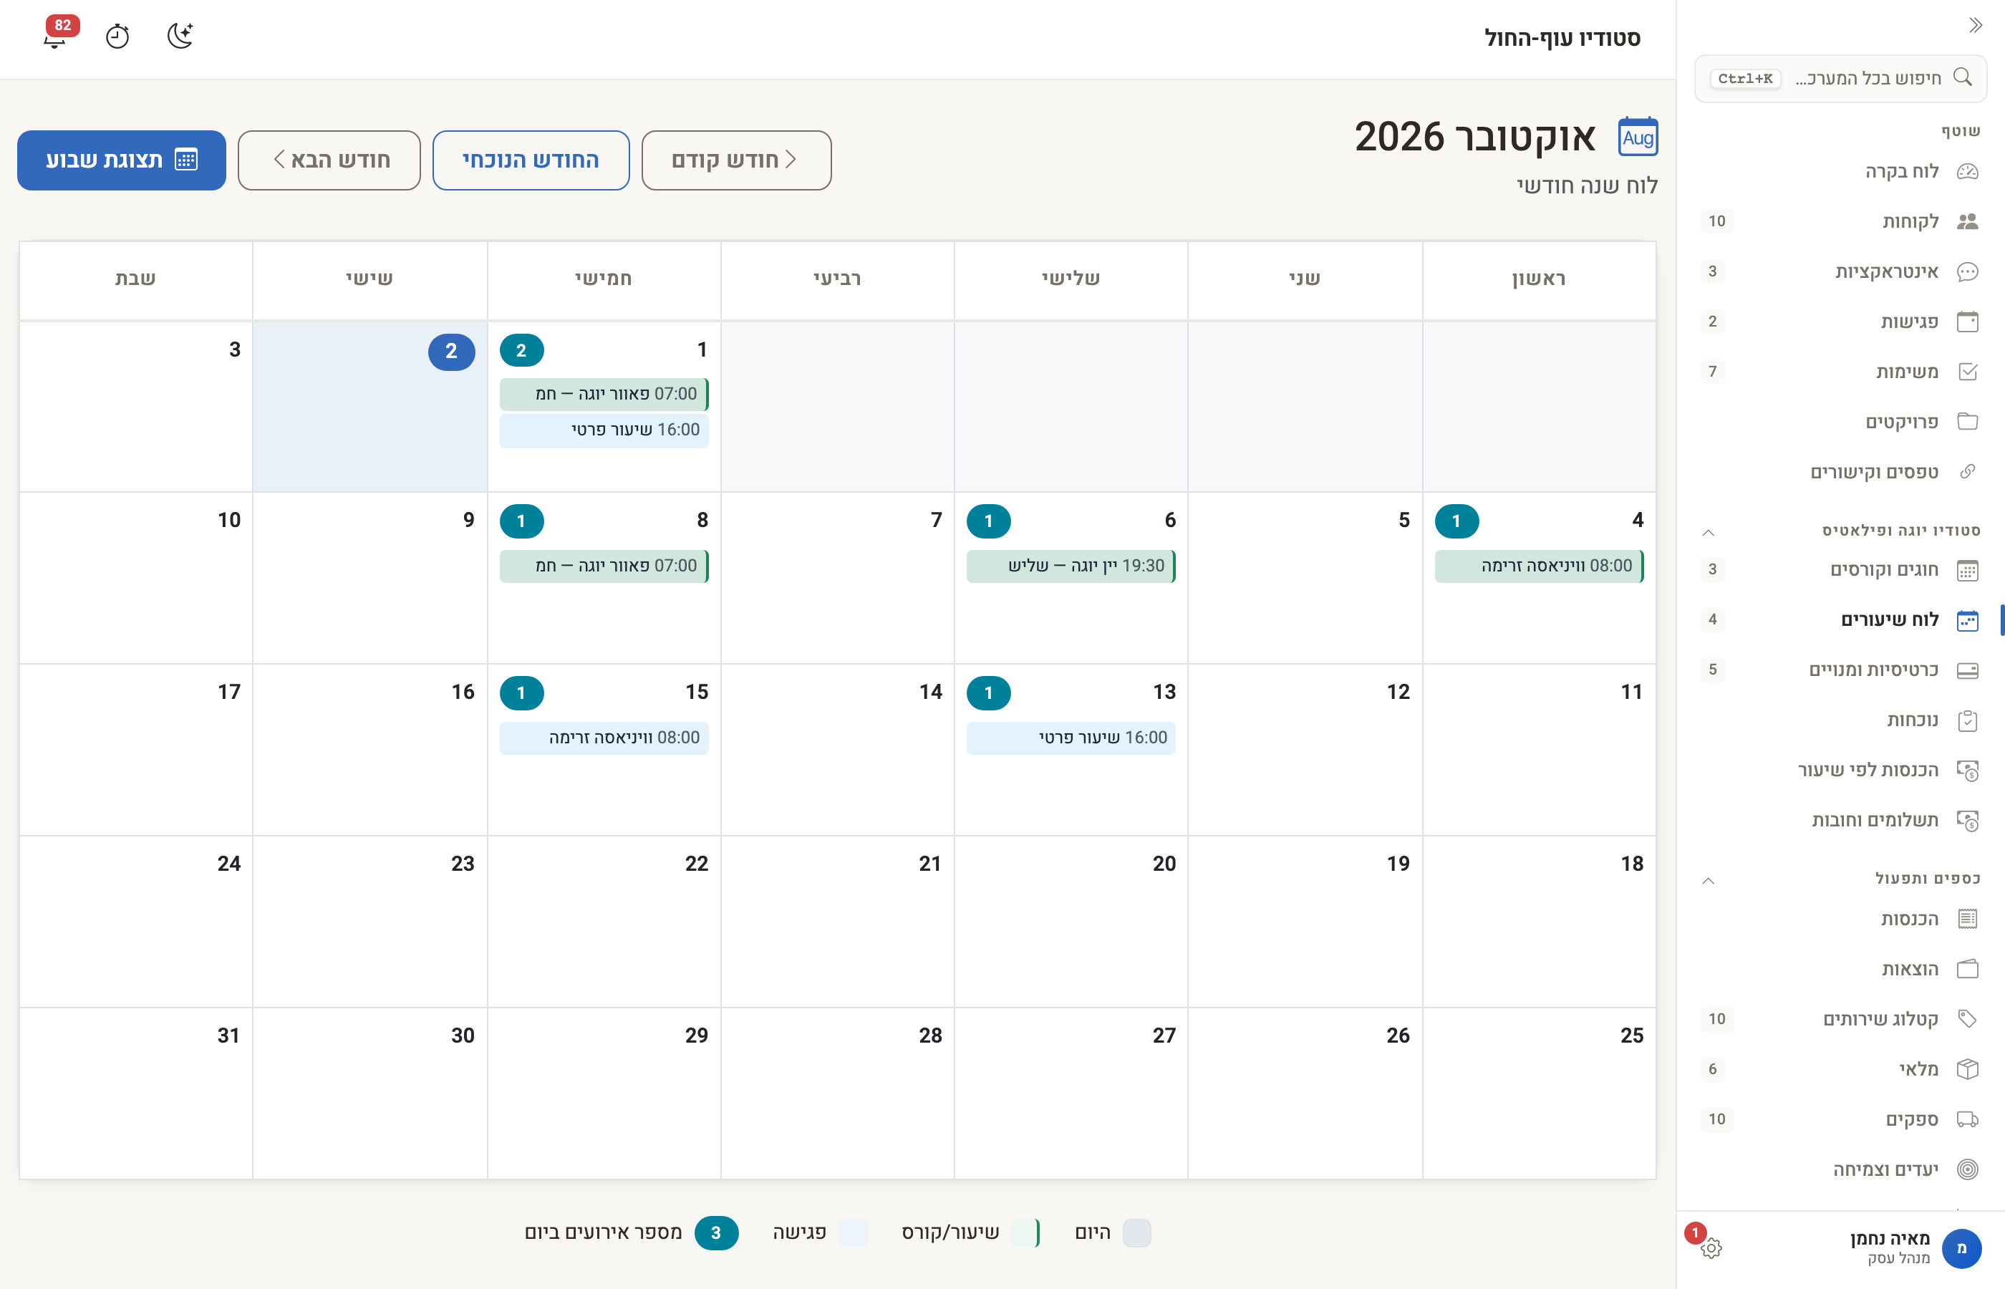Open 07:00 פאוור יוגה event on the 8th
Viewport: 2005px width, 1289px height.
tap(604, 566)
